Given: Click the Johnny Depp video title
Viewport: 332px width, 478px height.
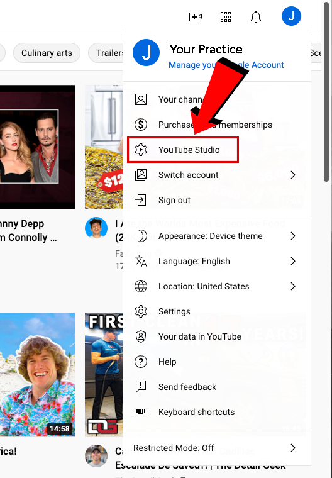Looking at the screenshot, I should click(x=28, y=230).
